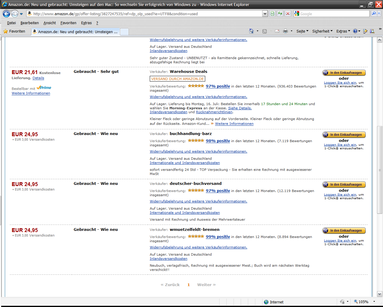Open the Extras menu in menu bar
Image resolution: width=383 pixels, height=307 pixels.
pyautogui.click(x=87, y=23)
